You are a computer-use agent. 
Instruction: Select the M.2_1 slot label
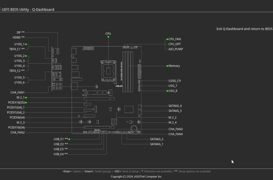[21, 98]
